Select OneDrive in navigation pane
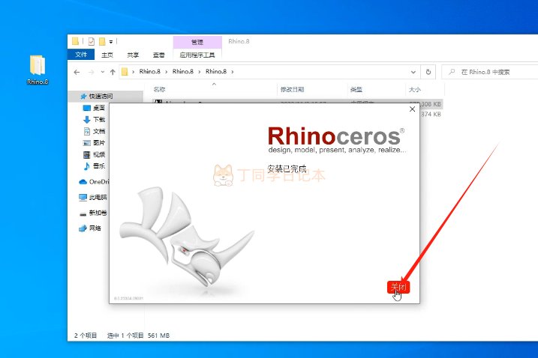The image size is (538, 358). [x=94, y=181]
